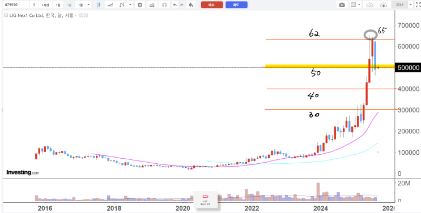The image size is (421, 213).
Task: Open the compare symbols scale icon
Action: (x=164, y=5)
